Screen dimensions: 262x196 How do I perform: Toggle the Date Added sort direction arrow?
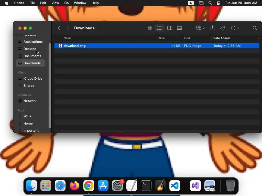258,38
